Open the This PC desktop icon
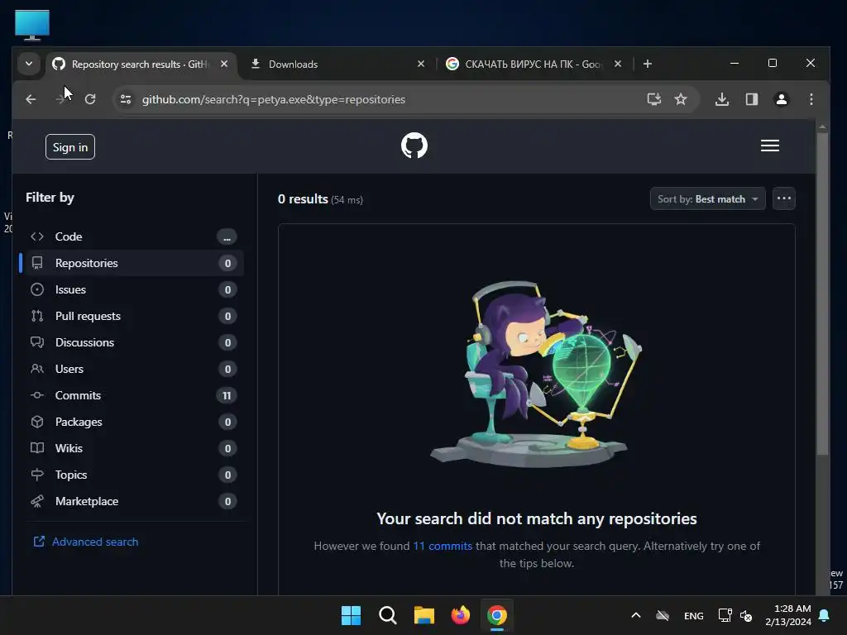 pos(32,25)
